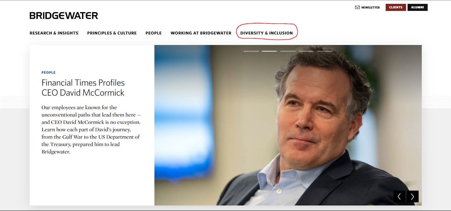Viewport: 451px width, 211px height.
Task: Select fourth carousel slide indicator
Action: coord(306,51)
